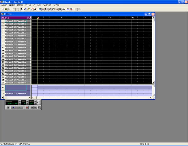Open the List window icon

click(x=47, y=9)
